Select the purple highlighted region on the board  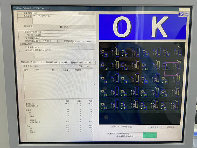click(171, 69)
